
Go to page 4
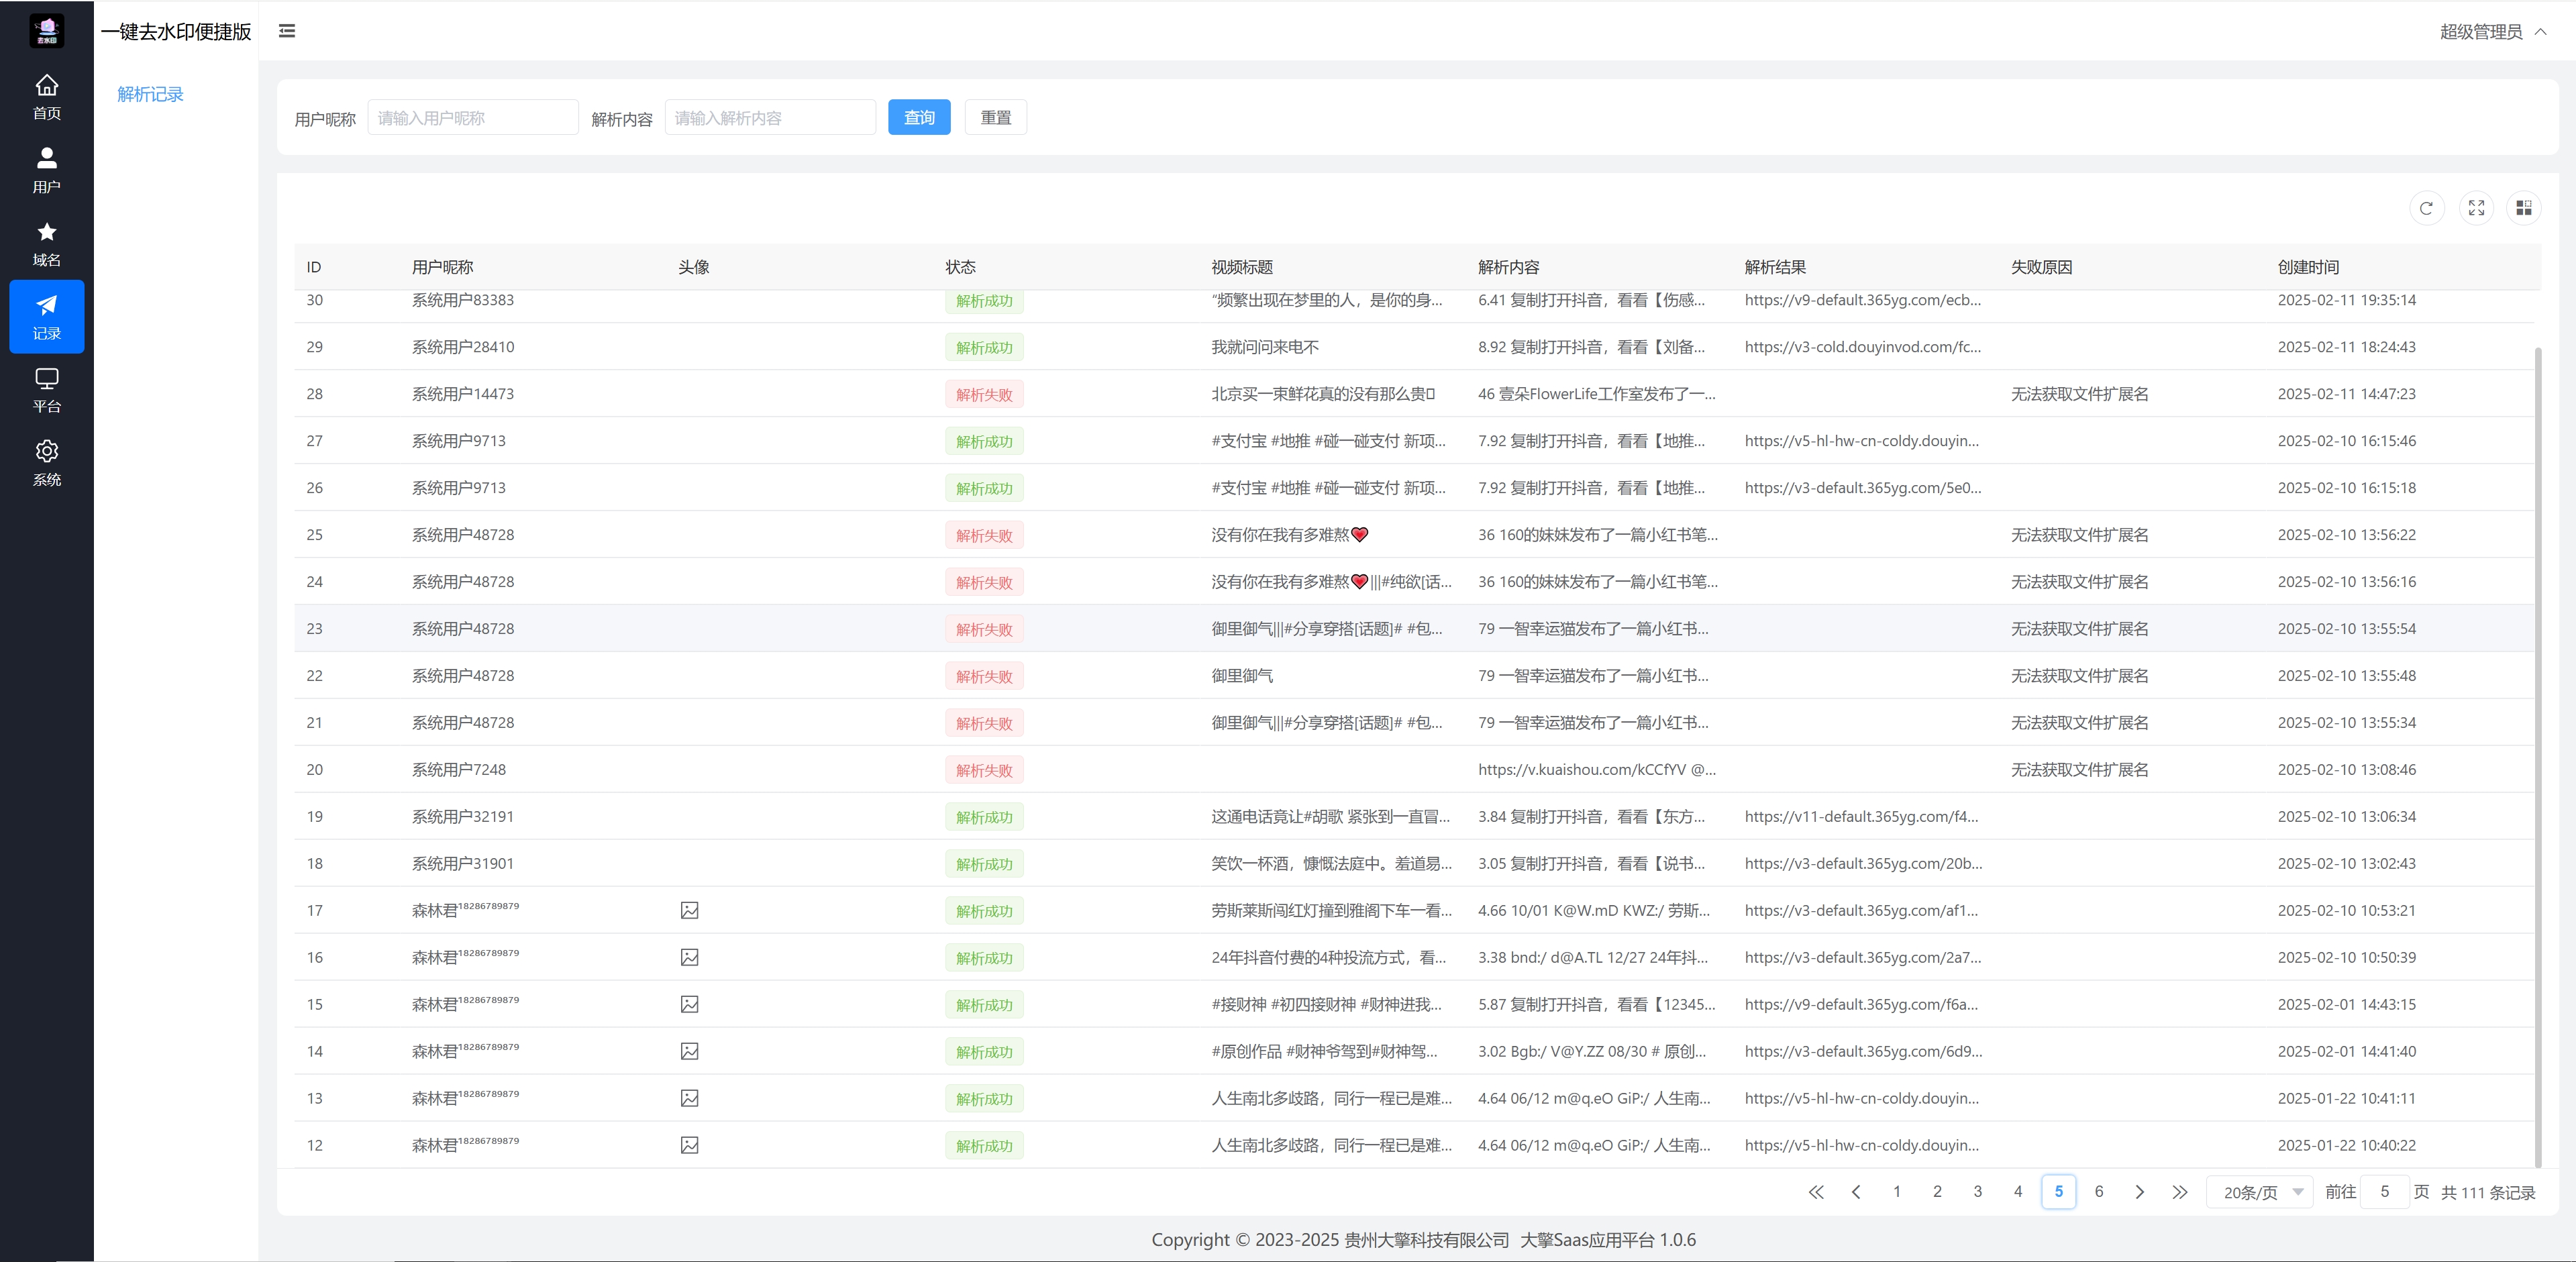point(2018,1192)
